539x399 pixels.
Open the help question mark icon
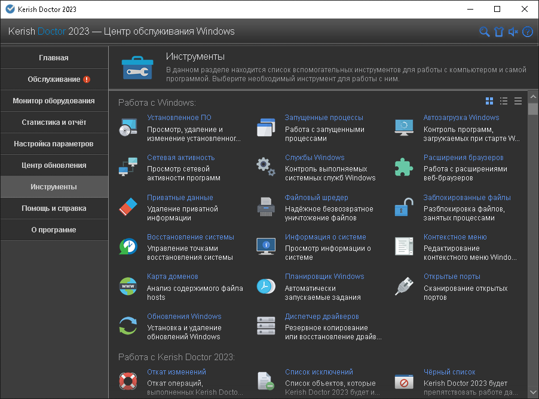point(528,32)
